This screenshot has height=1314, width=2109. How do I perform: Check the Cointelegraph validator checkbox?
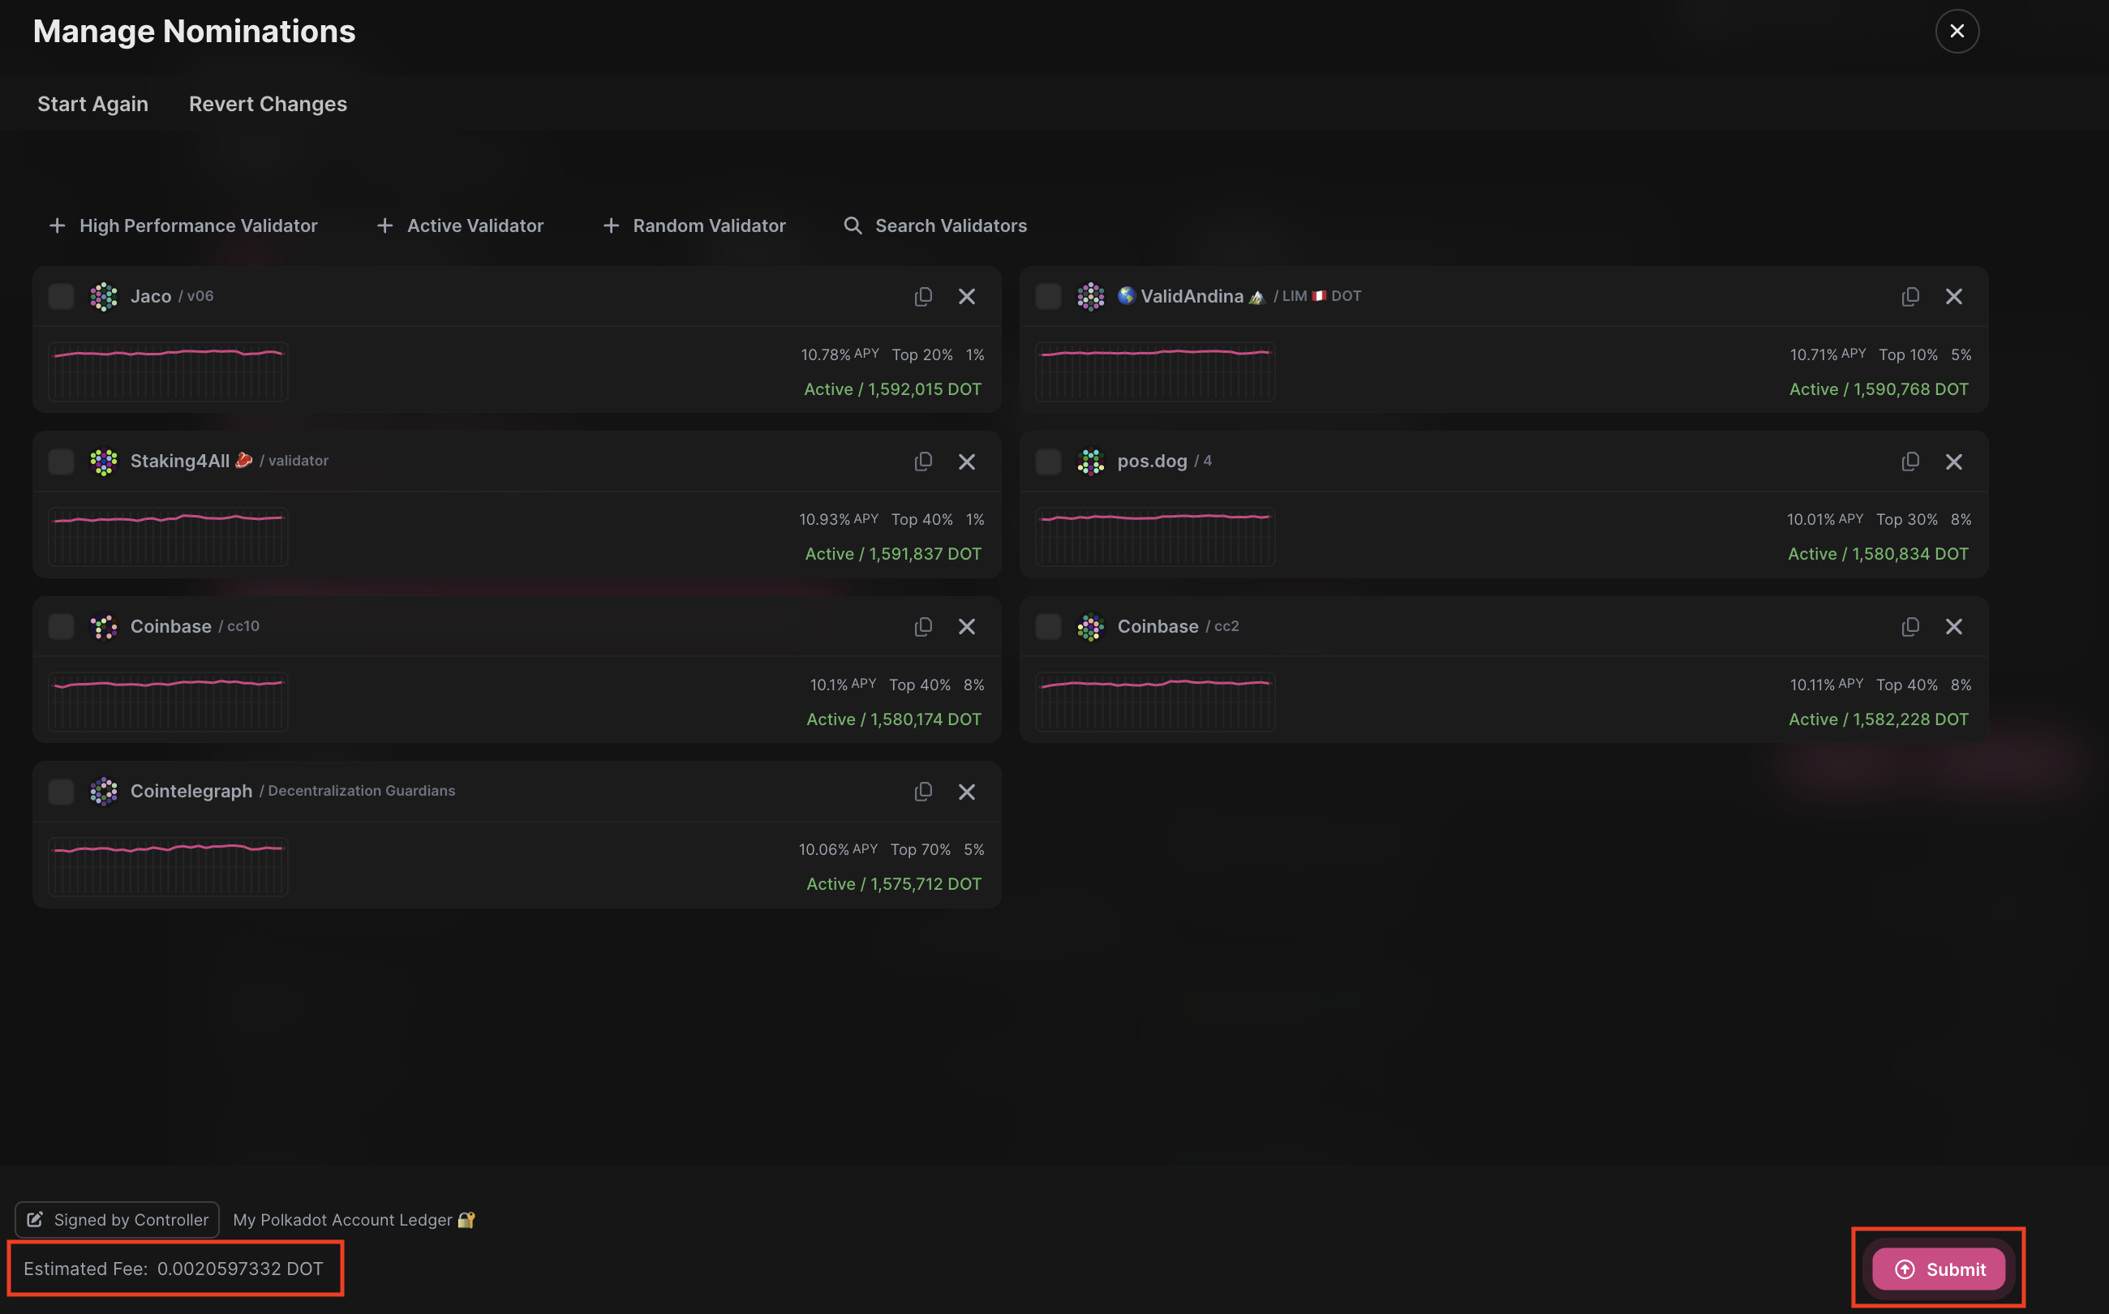point(61,792)
